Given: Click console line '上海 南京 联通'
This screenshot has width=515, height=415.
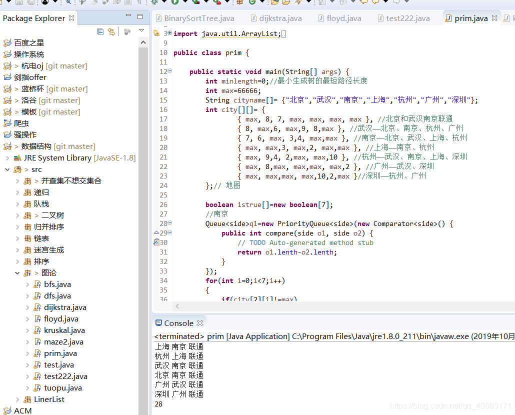Looking at the screenshot, I should (179, 346).
